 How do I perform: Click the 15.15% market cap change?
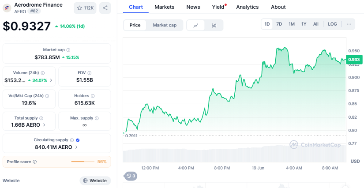pyautogui.click(x=71, y=57)
